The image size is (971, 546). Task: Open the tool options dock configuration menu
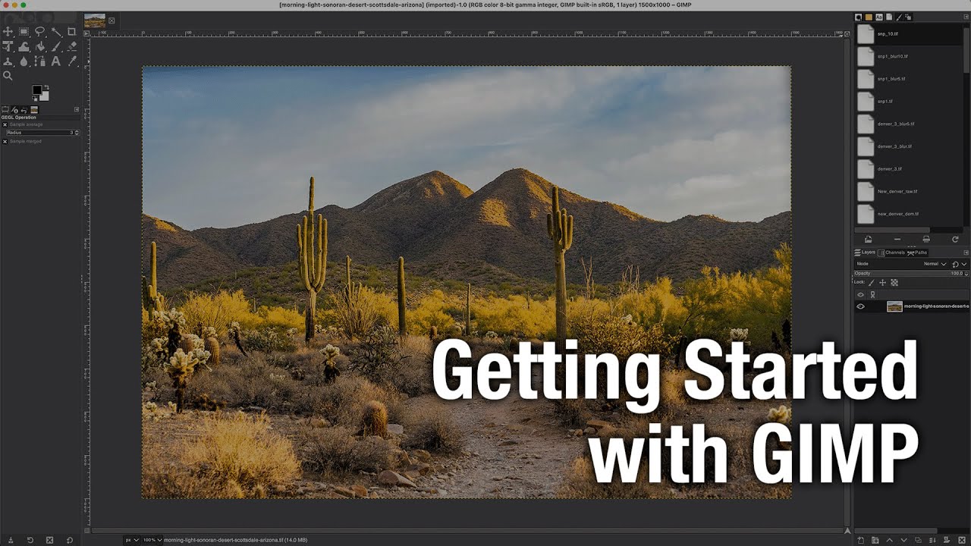[x=77, y=110]
